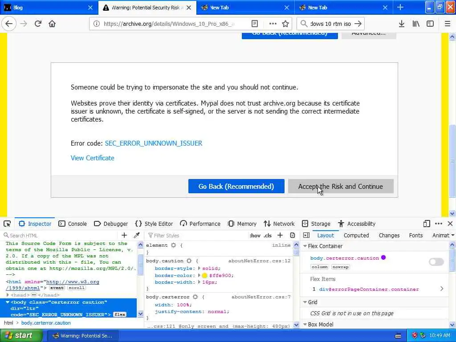Open the View Certificate link
456x342 pixels.
(x=93, y=158)
